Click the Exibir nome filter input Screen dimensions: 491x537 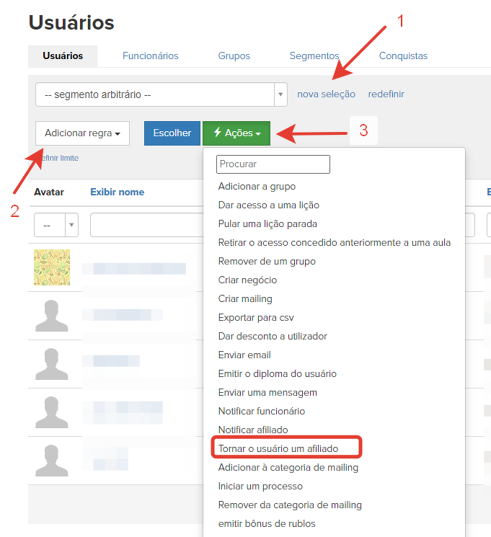click(x=144, y=226)
